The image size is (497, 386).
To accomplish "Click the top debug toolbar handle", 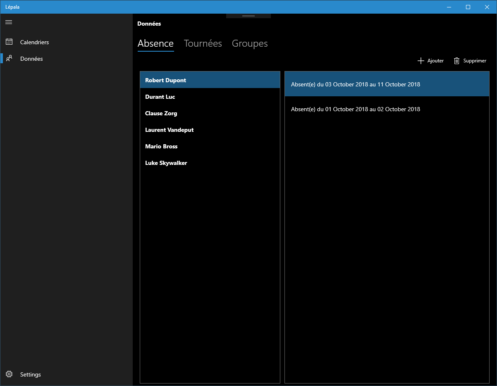I will 248,16.
